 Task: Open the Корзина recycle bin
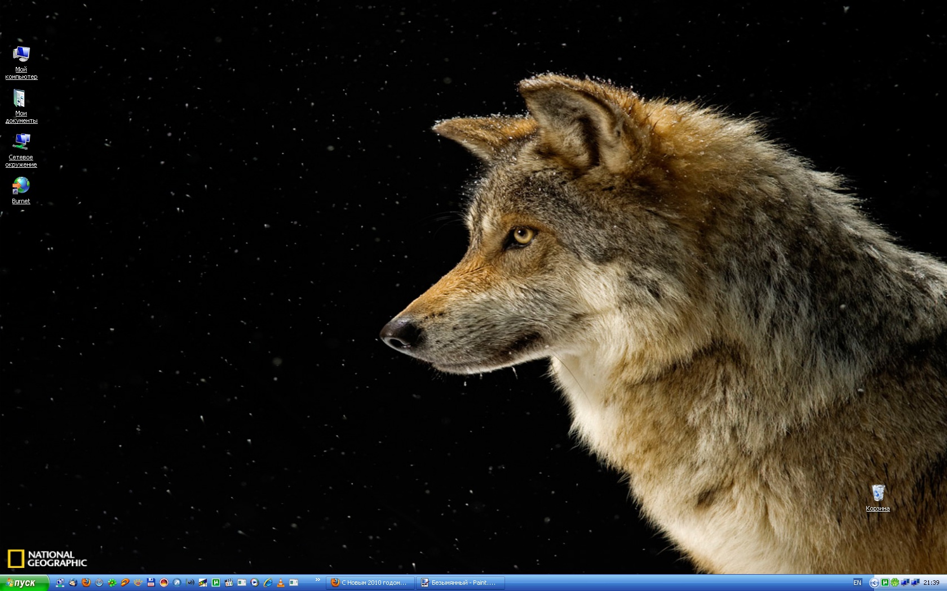878,494
